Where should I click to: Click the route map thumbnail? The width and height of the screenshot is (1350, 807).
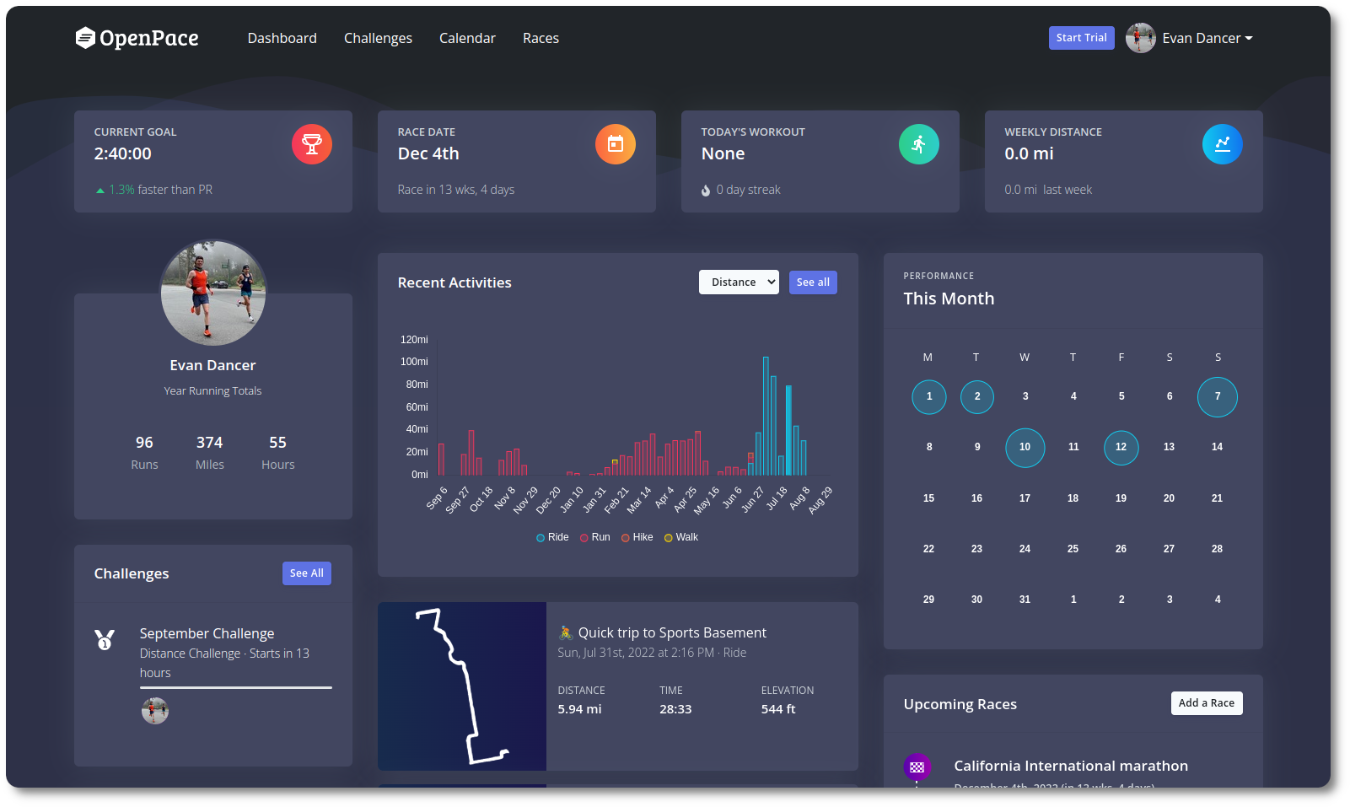tap(462, 686)
